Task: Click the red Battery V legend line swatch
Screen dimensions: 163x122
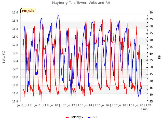Action: (x=67, y=117)
